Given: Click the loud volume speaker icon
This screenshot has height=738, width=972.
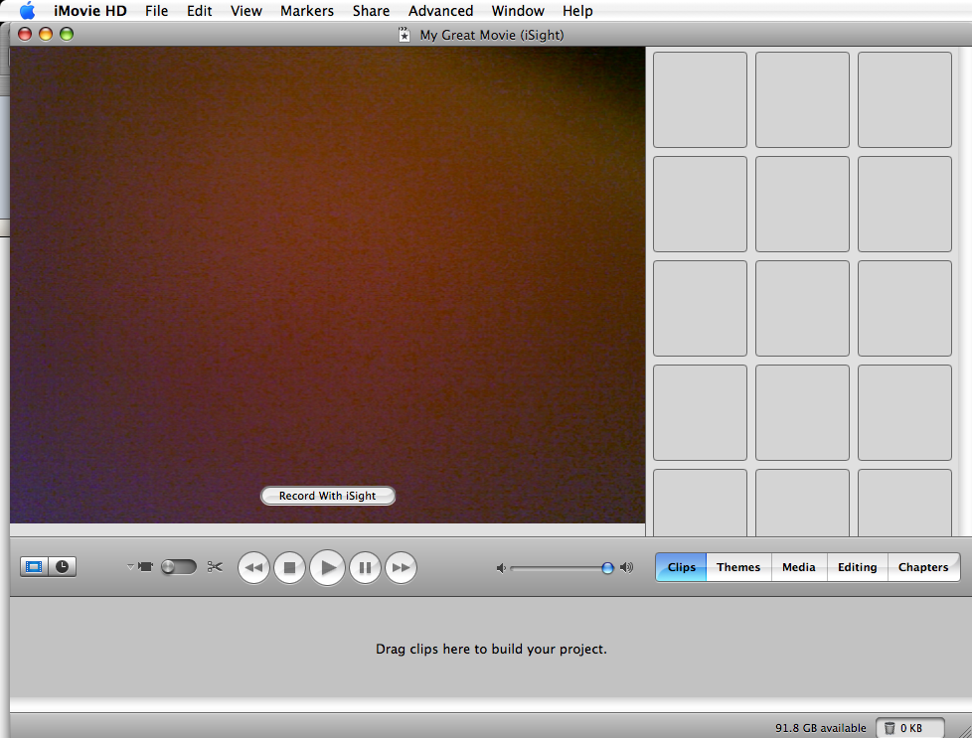Looking at the screenshot, I should coord(627,567).
